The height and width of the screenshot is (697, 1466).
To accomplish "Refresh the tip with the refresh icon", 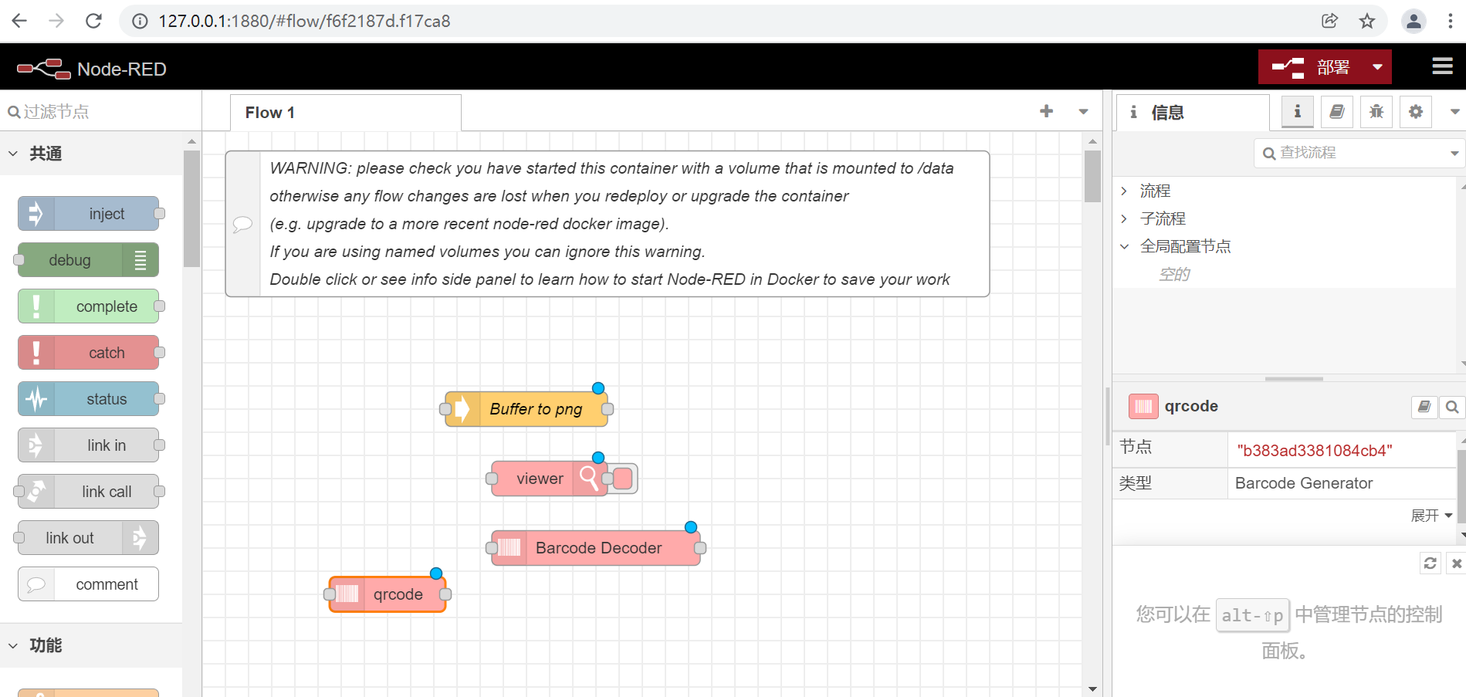I will pyautogui.click(x=1430, y=563).
